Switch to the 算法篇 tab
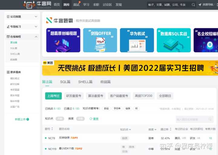Viewport: 218px width, 155px height. tap(47, 82)
